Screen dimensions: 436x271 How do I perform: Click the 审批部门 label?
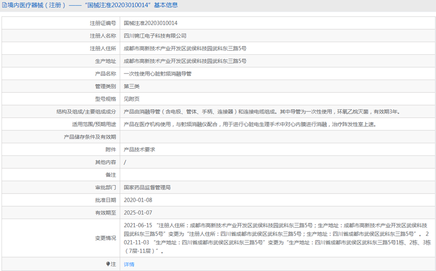pyautogui.click(x=105, y=187)
